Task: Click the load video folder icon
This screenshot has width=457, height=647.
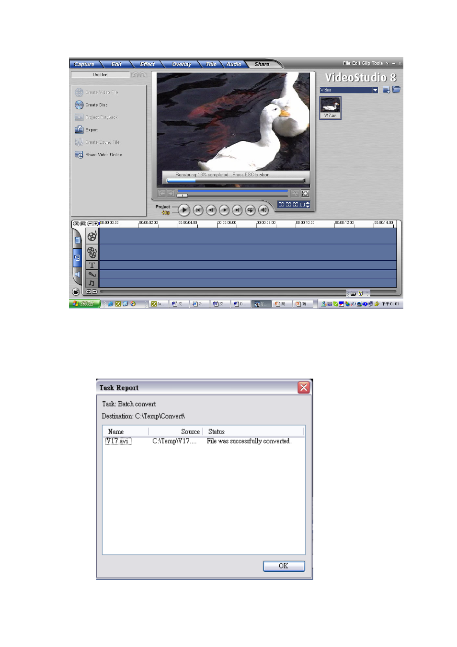Action: [396, 90]
